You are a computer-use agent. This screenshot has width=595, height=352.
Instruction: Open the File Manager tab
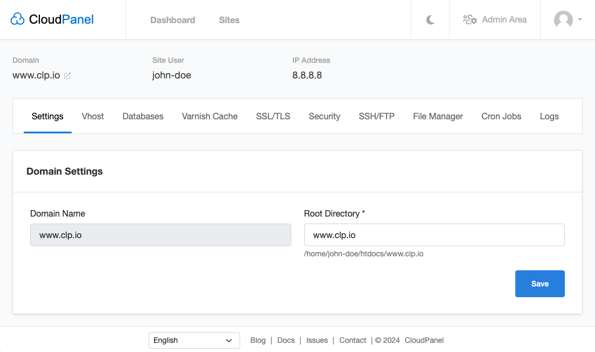(x=438, y=116)
